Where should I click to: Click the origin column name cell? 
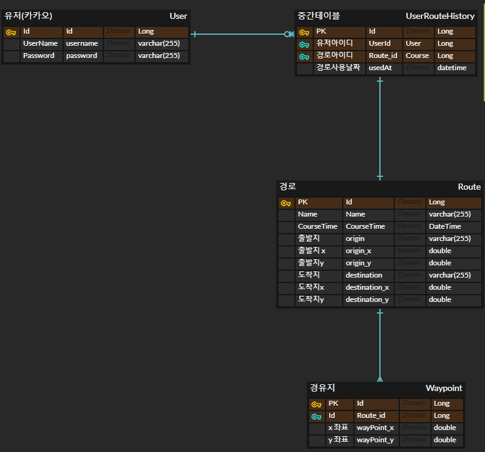(368, 240)
